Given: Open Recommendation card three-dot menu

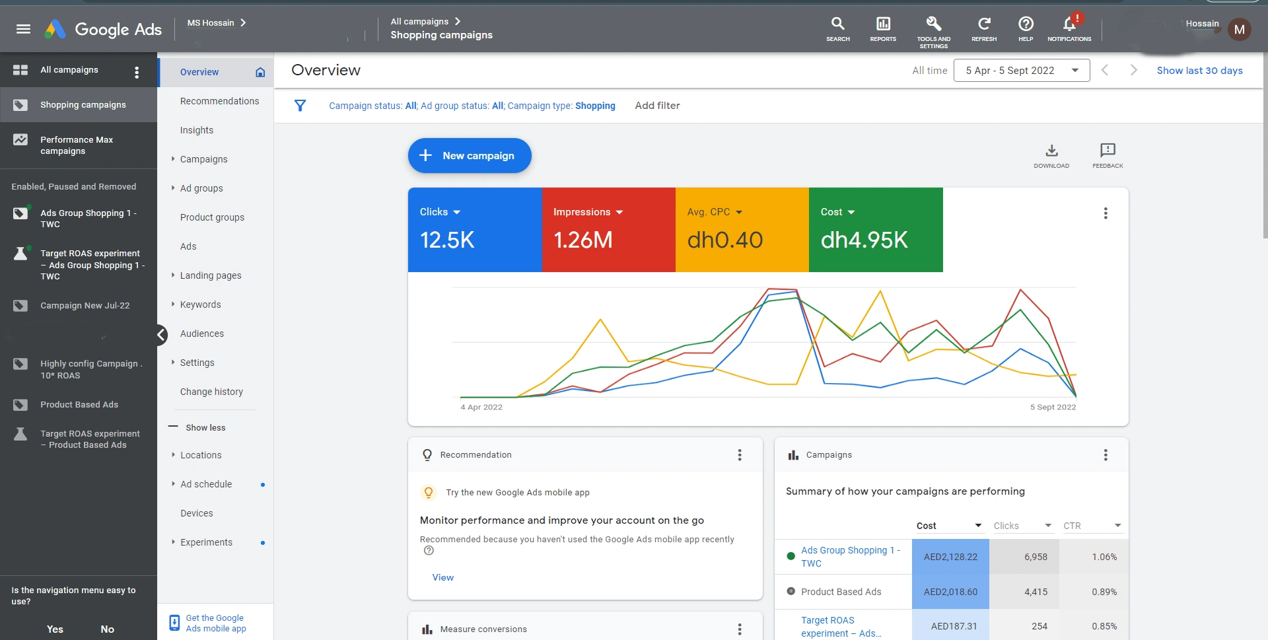Looking at the screenshot, I should [740, 455].
